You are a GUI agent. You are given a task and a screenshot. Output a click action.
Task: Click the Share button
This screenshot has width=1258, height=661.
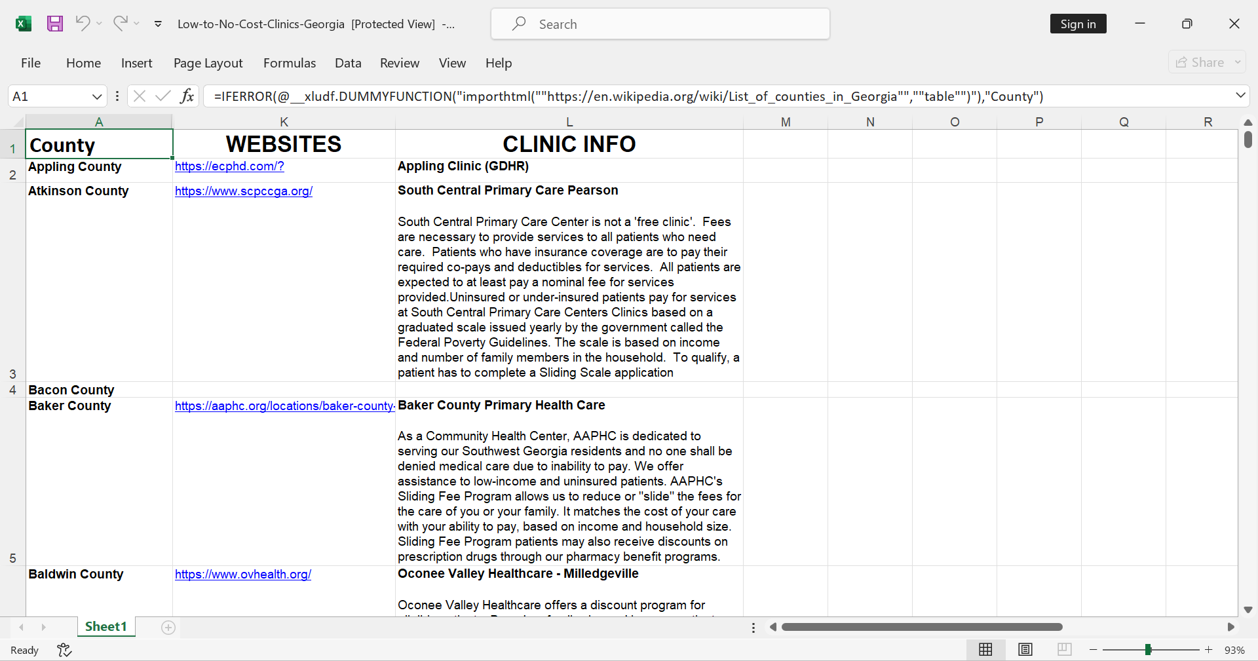[1200, 62]
